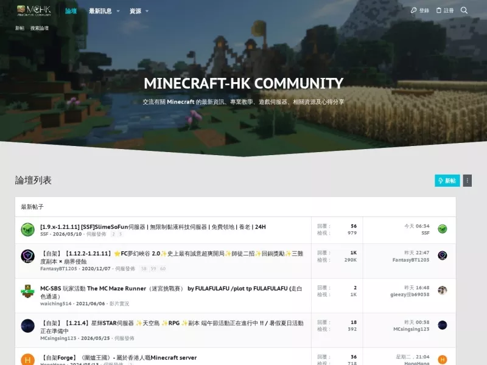Open the SlimeSoFun伺服器 thread title

click(153, 227)
